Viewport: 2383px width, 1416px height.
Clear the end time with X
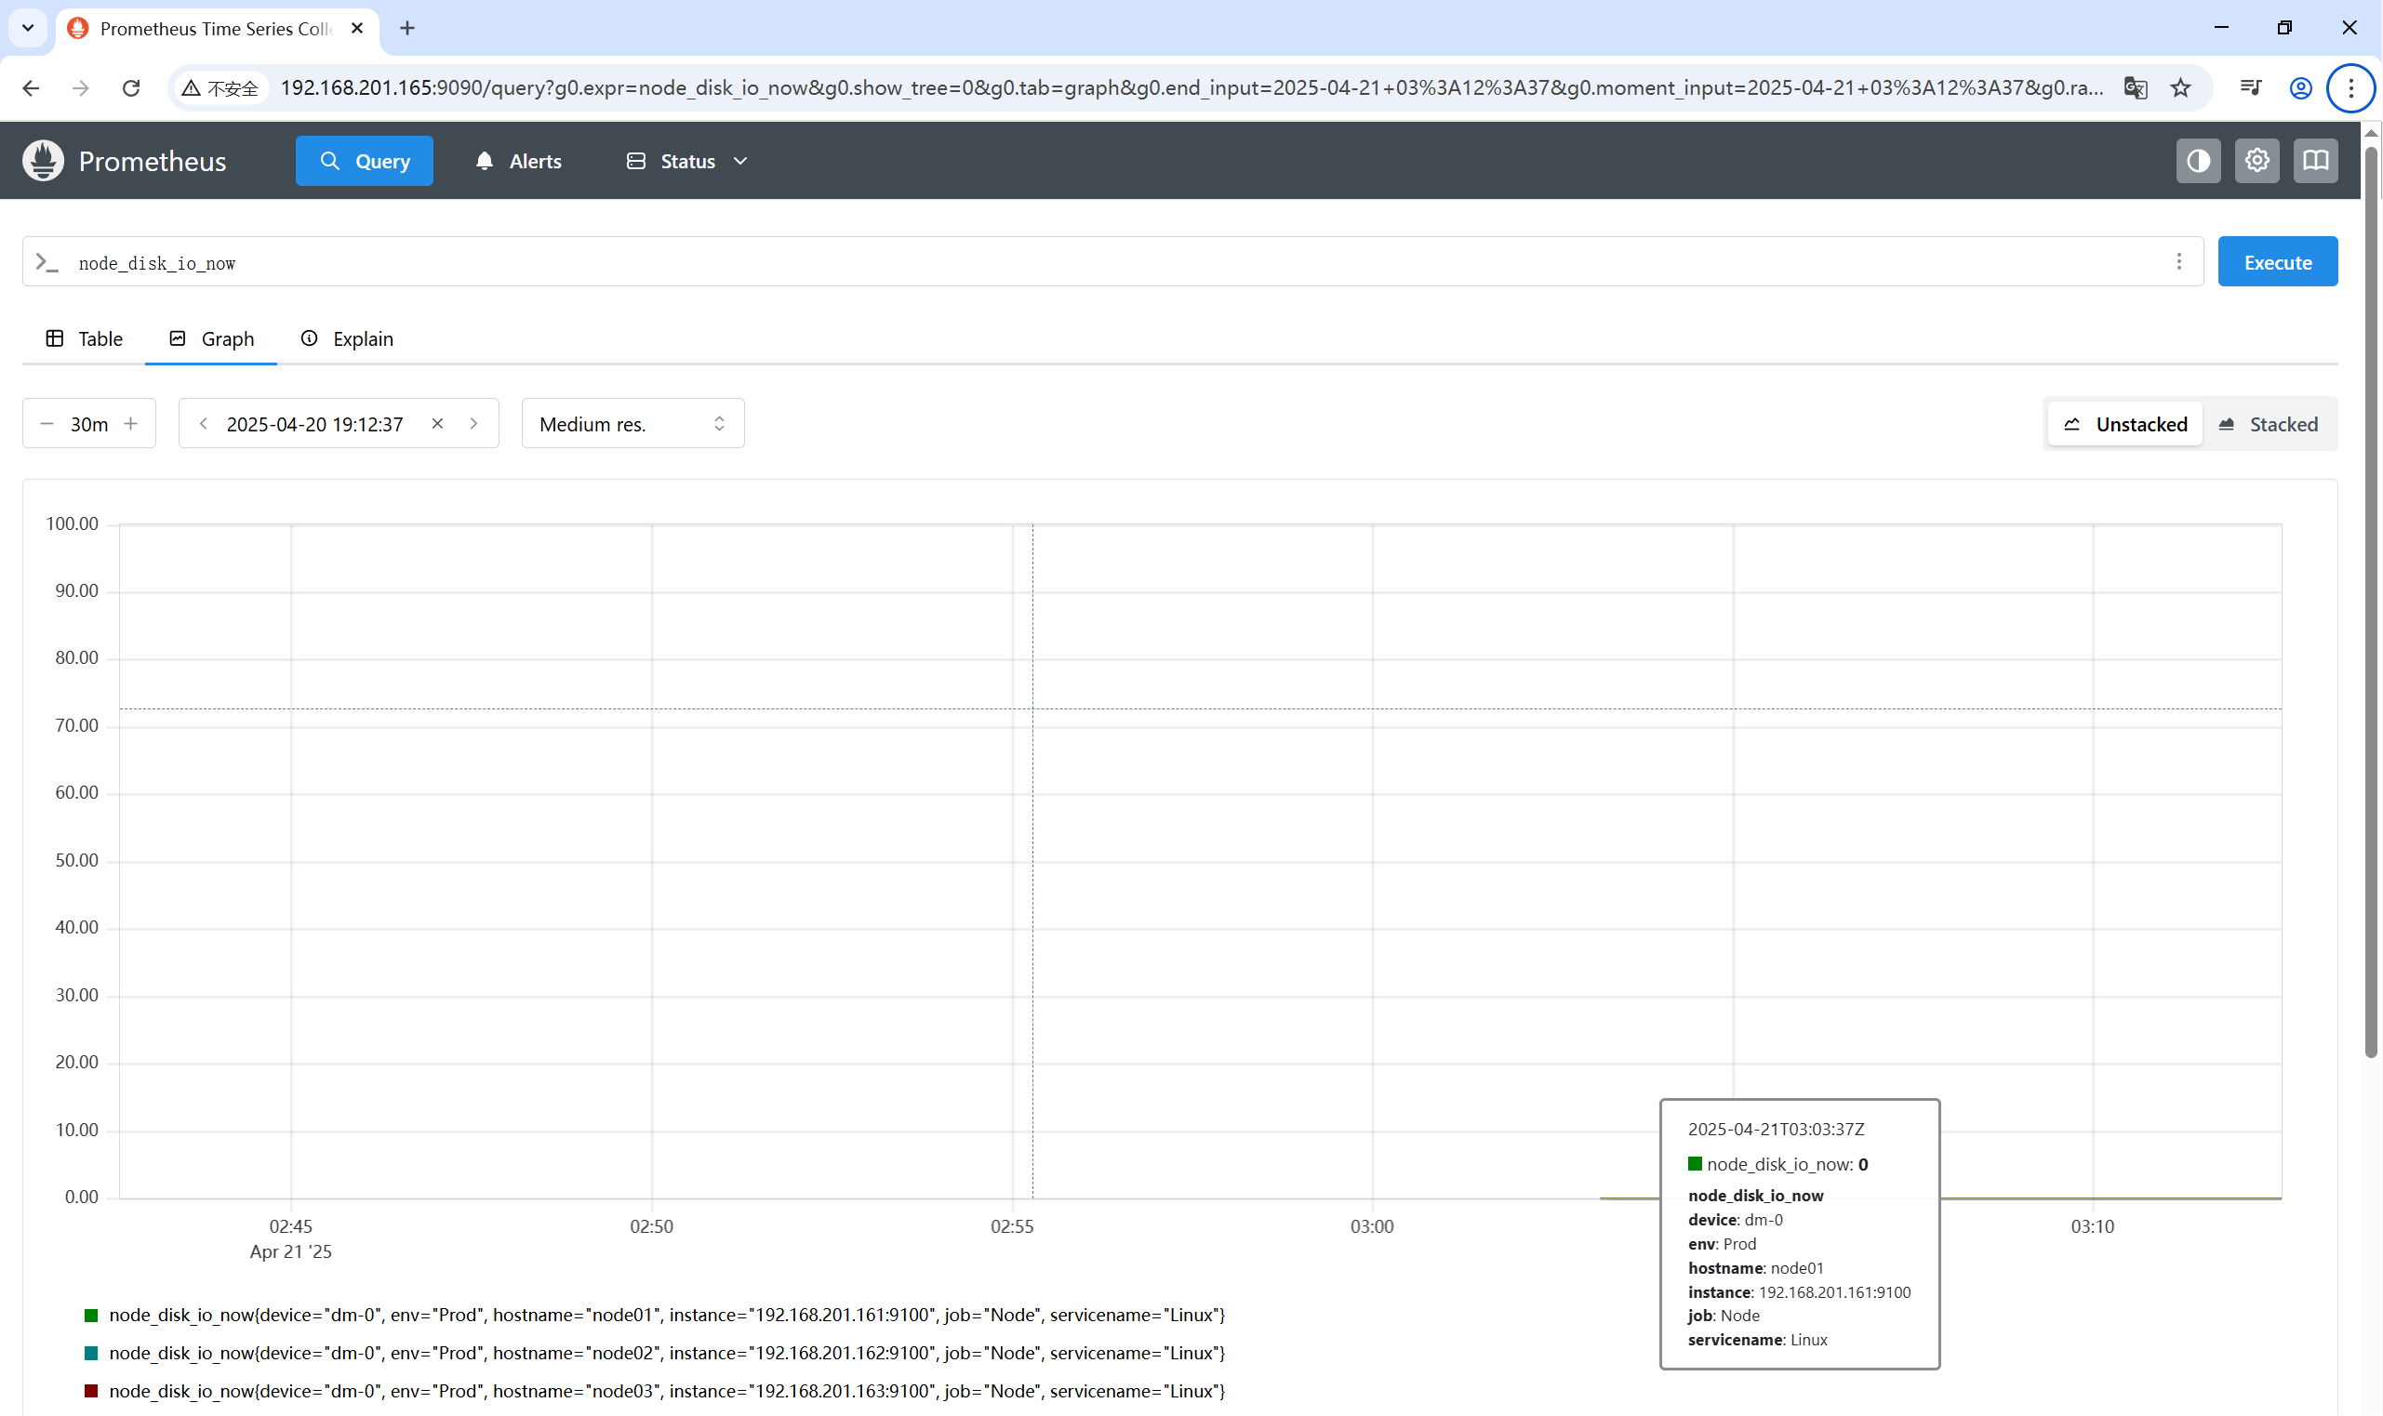tap(437, 424)
